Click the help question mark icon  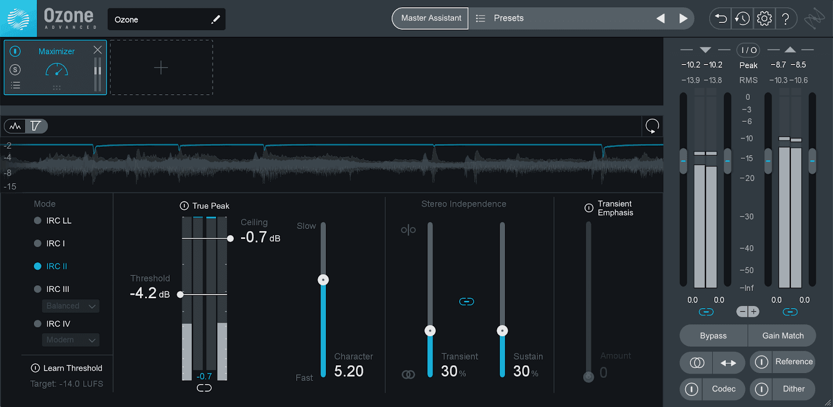click(786, 19)
